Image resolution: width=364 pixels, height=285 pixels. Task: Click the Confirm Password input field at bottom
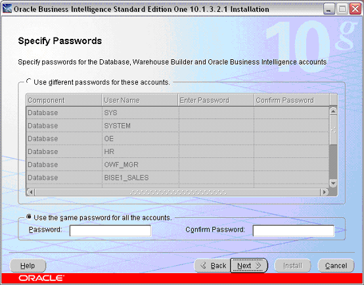click(294, 230)
